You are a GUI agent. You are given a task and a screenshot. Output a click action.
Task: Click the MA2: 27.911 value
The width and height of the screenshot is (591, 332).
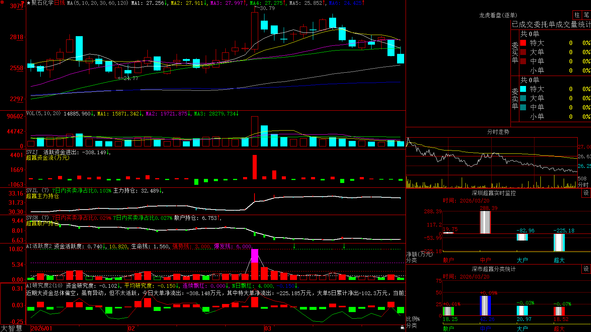[189, 3]
